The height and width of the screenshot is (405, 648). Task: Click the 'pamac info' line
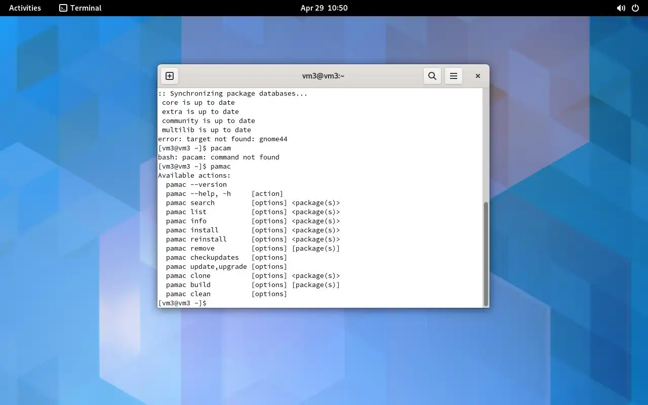(253, 221)
